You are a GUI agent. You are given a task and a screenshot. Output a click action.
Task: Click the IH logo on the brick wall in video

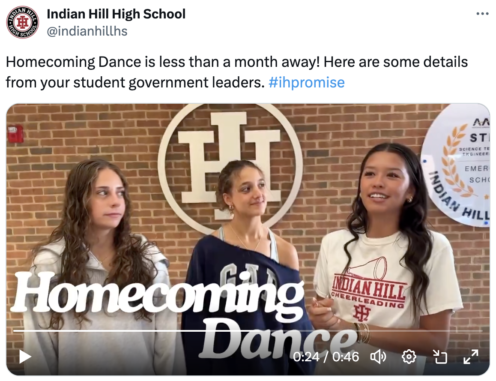pos(230,167)
